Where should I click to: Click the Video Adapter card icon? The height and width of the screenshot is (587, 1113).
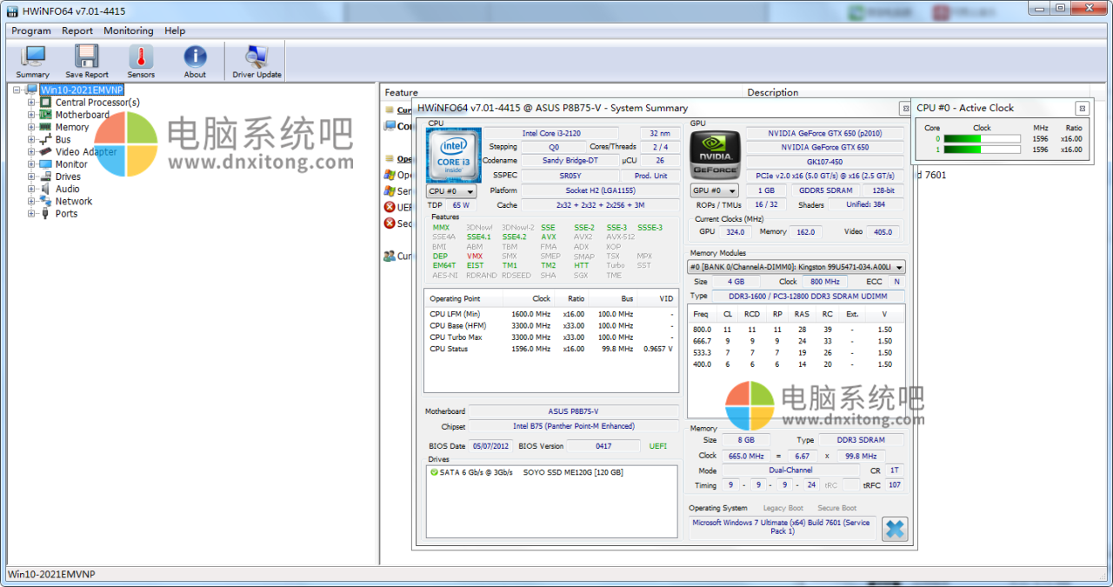point(46,151)
